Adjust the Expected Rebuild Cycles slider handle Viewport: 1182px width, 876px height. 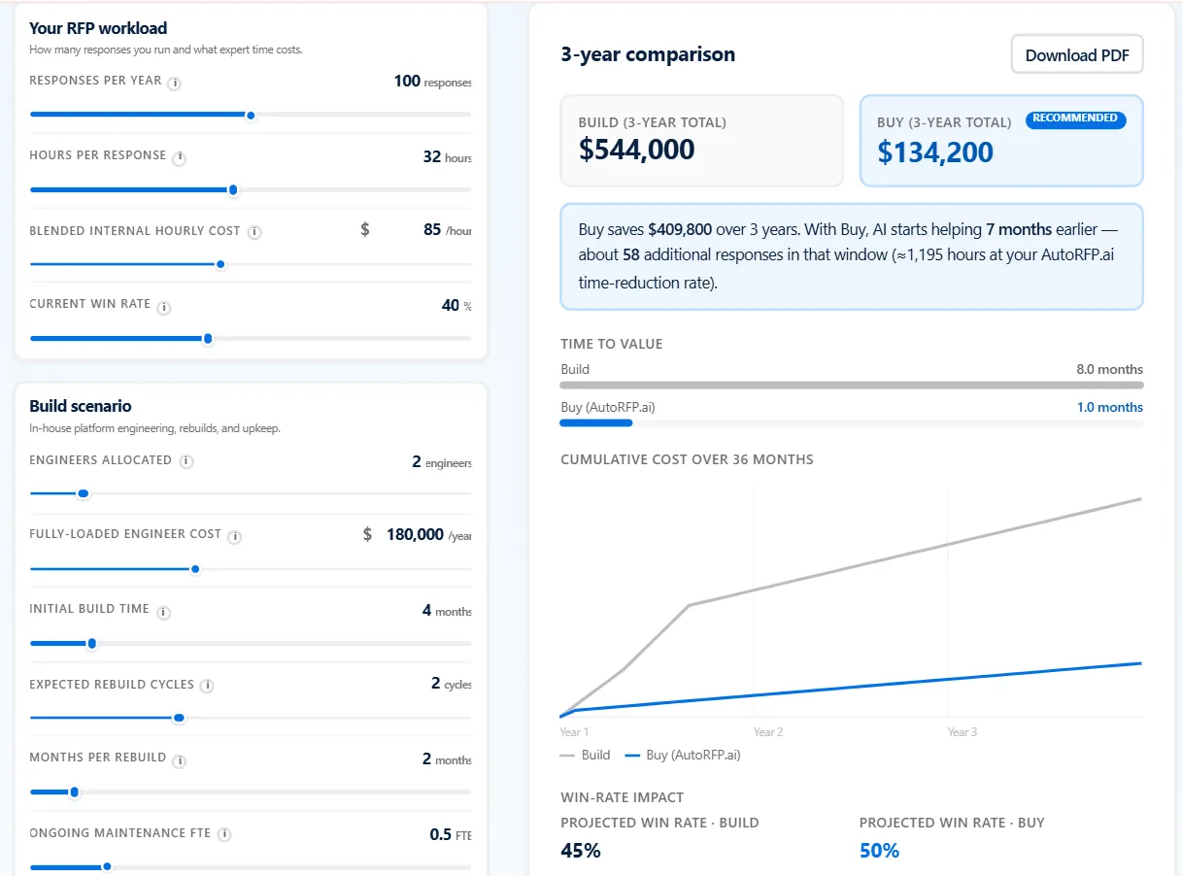pyautogui.click(x=179, y=719)
